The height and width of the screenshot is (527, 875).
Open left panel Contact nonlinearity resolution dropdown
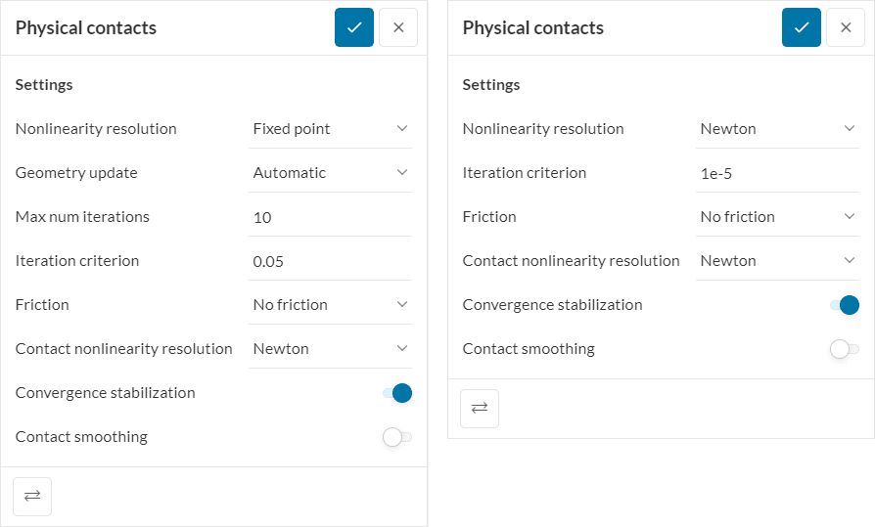click(330, 349)
